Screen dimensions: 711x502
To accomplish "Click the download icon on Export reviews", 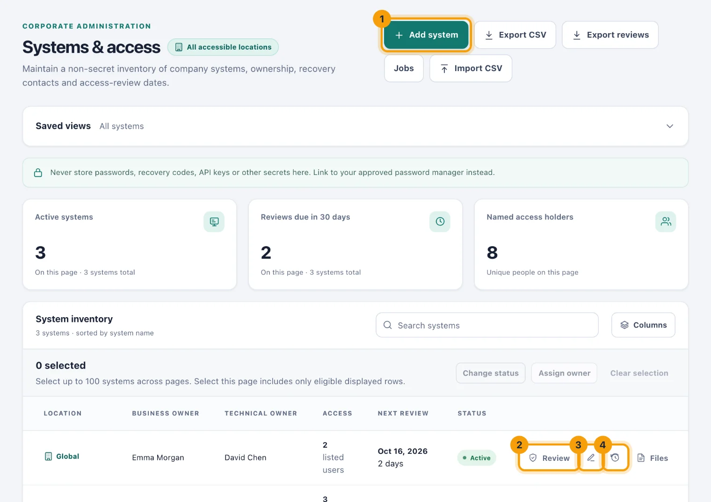I will coord(577,35).
